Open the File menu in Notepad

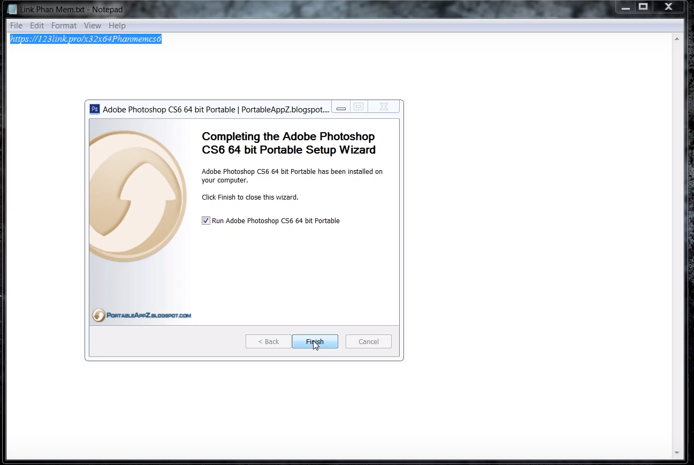tap(16, 26)
